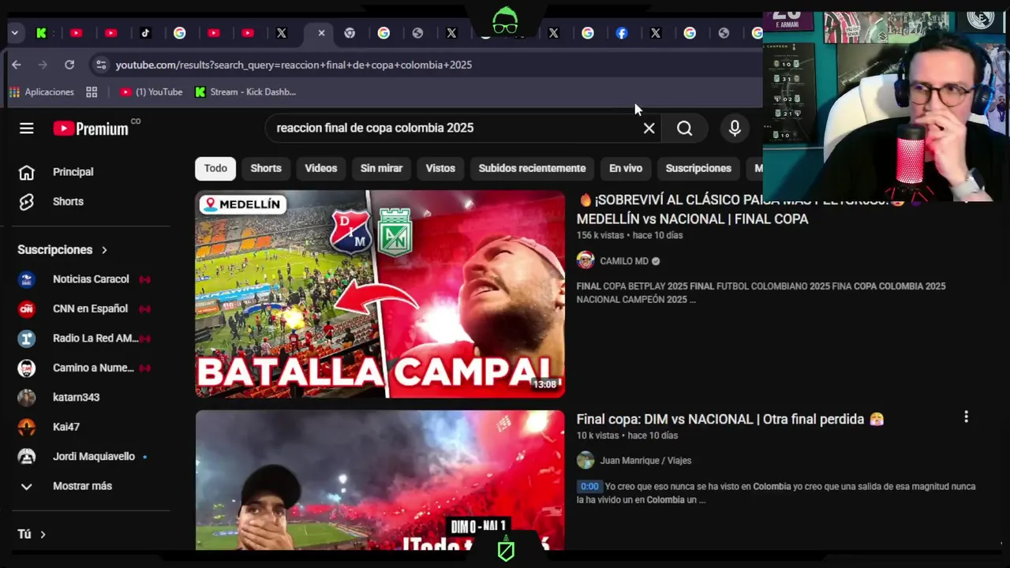Switch to the TikTok browser tab
Screen dimensions: 1010x568
145,33
